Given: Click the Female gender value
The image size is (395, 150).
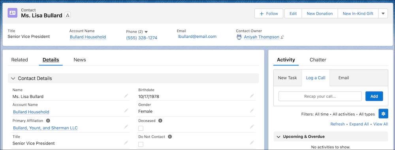Looking at the screenshot, I should (145, 111).
